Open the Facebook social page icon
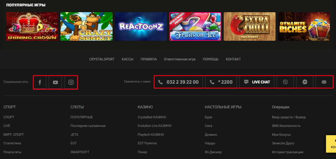 pyautogui.click(x=40, y=82)
